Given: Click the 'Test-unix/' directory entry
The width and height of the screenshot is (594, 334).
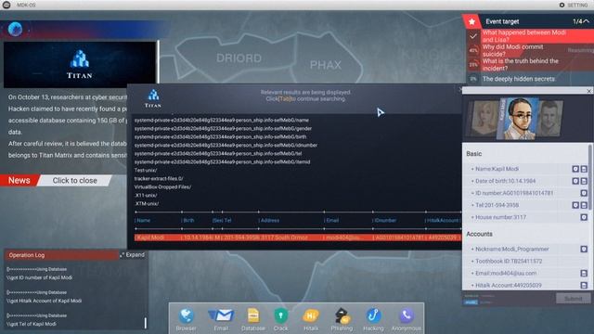Looking at the screenshot, I should 146,171.
